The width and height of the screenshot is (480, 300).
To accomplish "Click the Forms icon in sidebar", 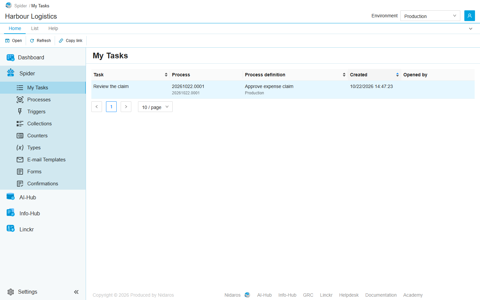I will pos(20,172).
